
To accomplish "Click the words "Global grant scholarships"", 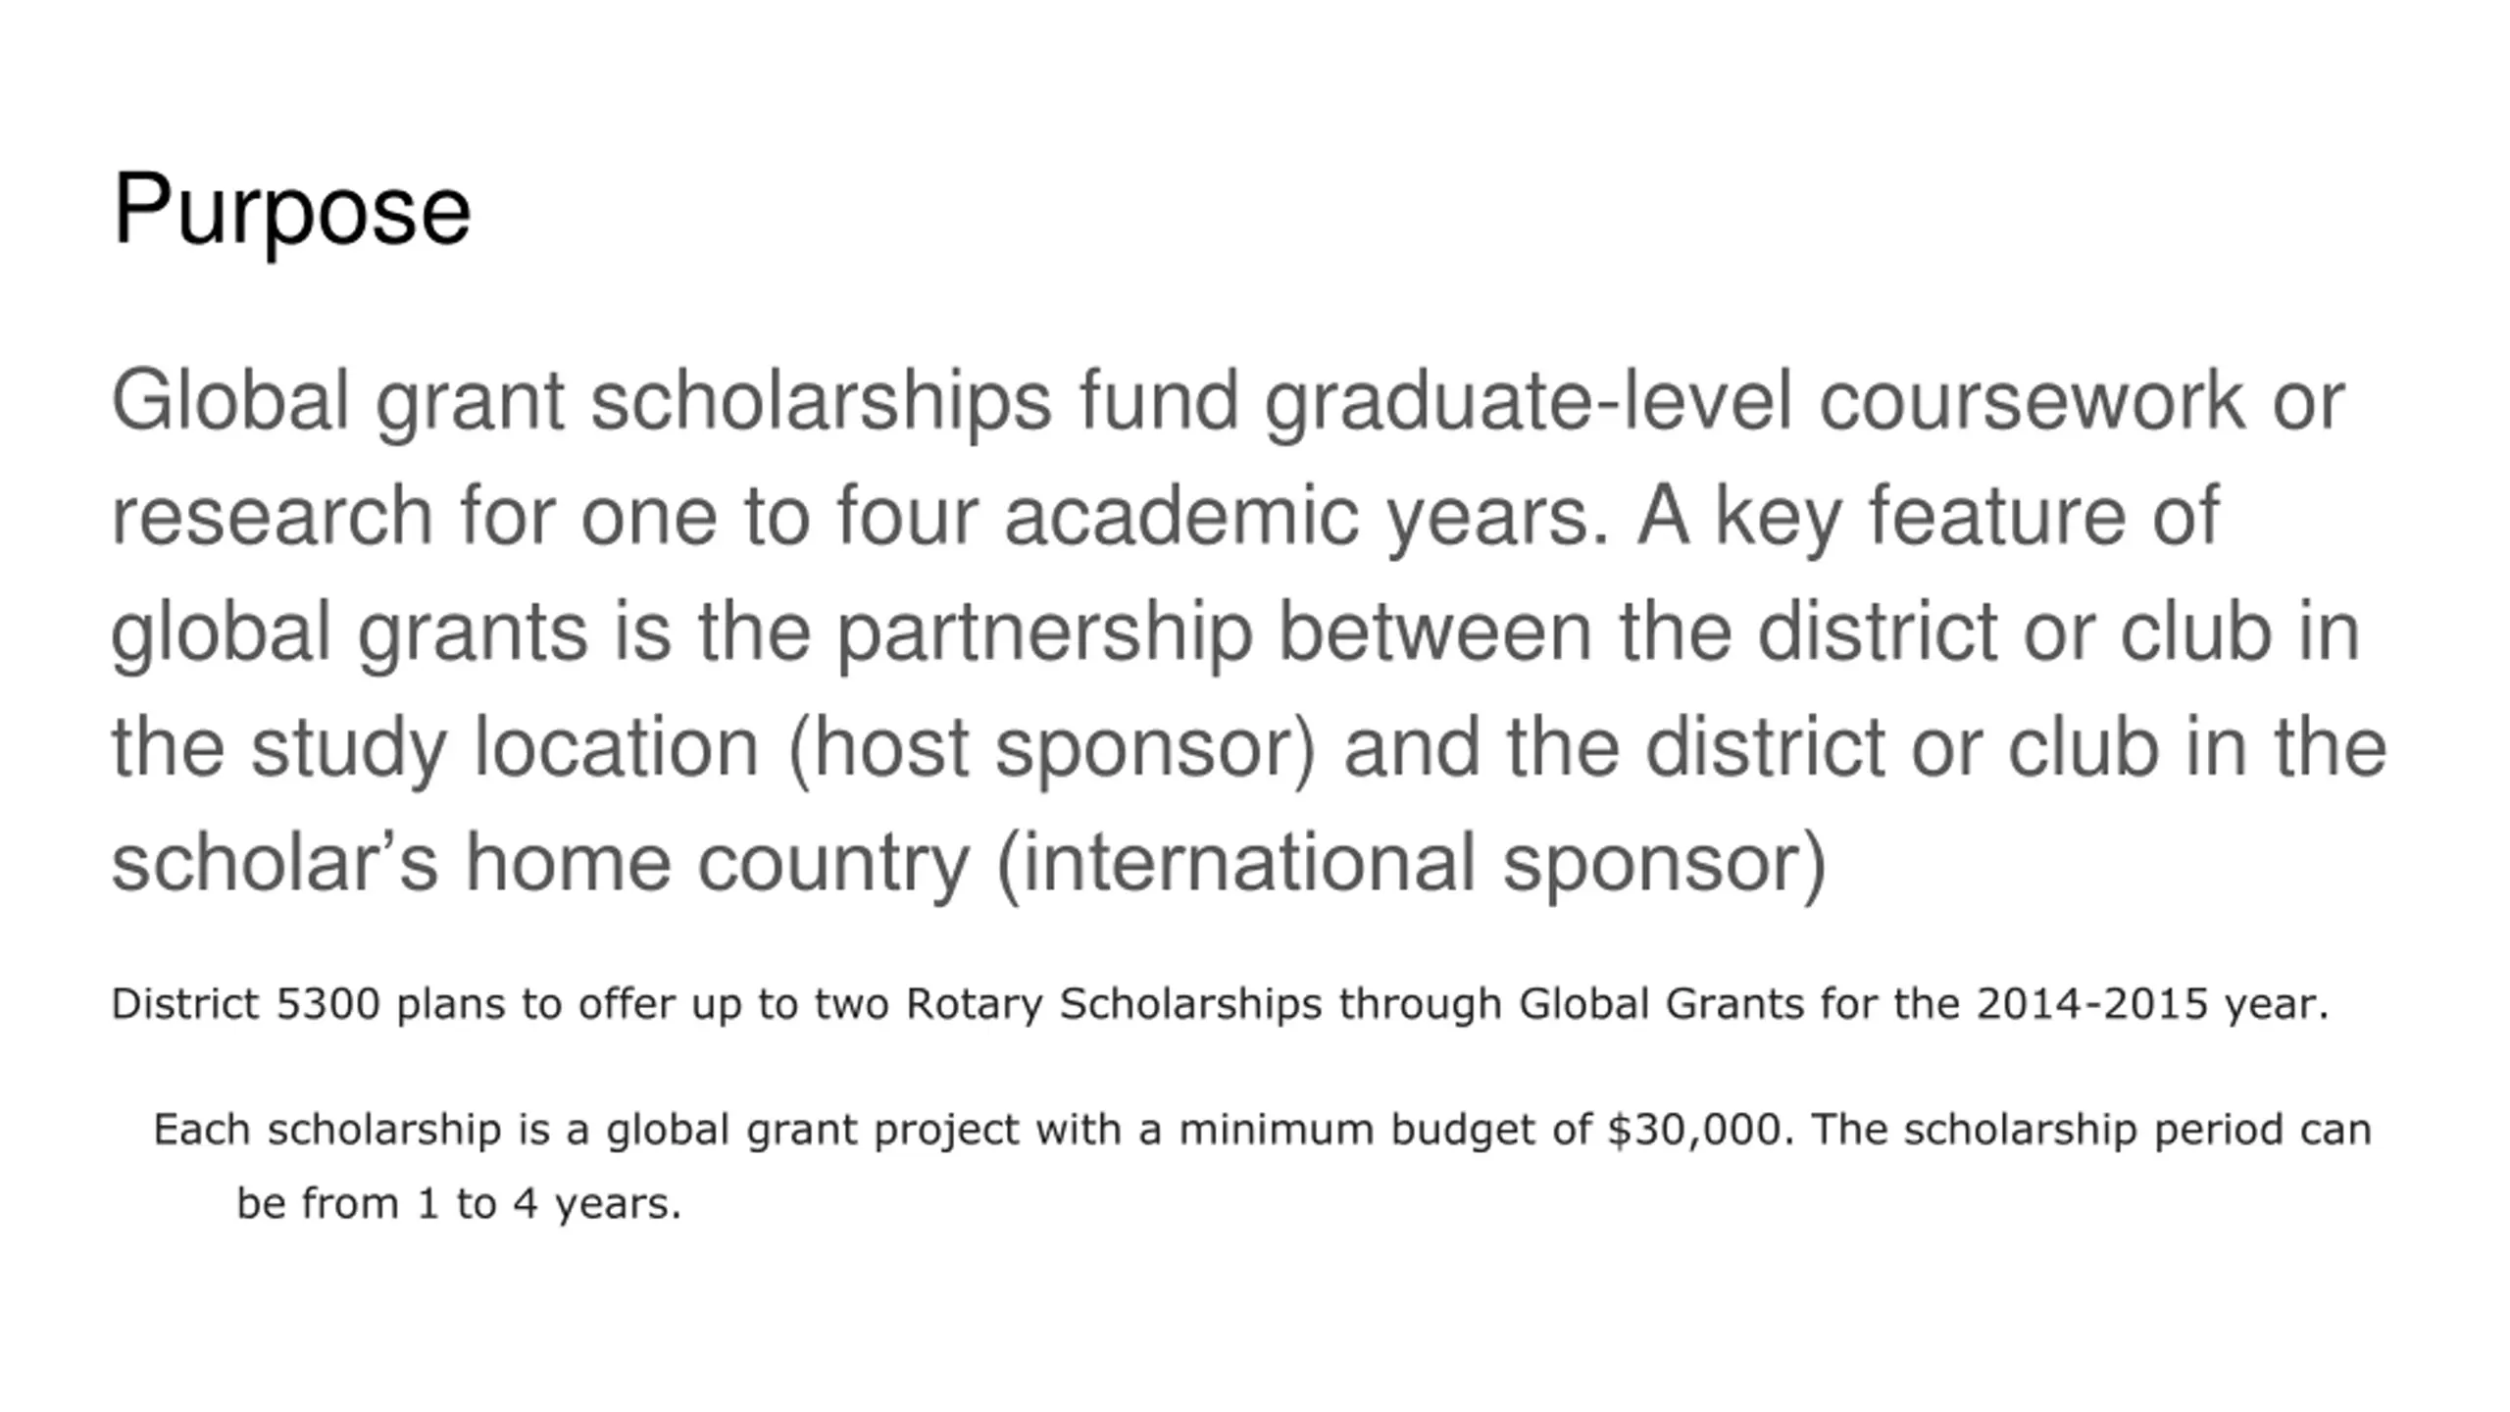I will 580,400.
